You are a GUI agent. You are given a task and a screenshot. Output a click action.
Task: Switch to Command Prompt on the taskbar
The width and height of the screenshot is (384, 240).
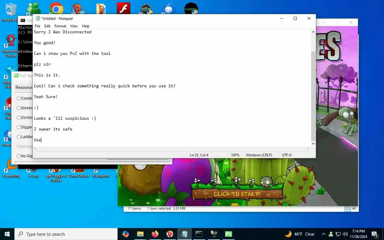199,234
